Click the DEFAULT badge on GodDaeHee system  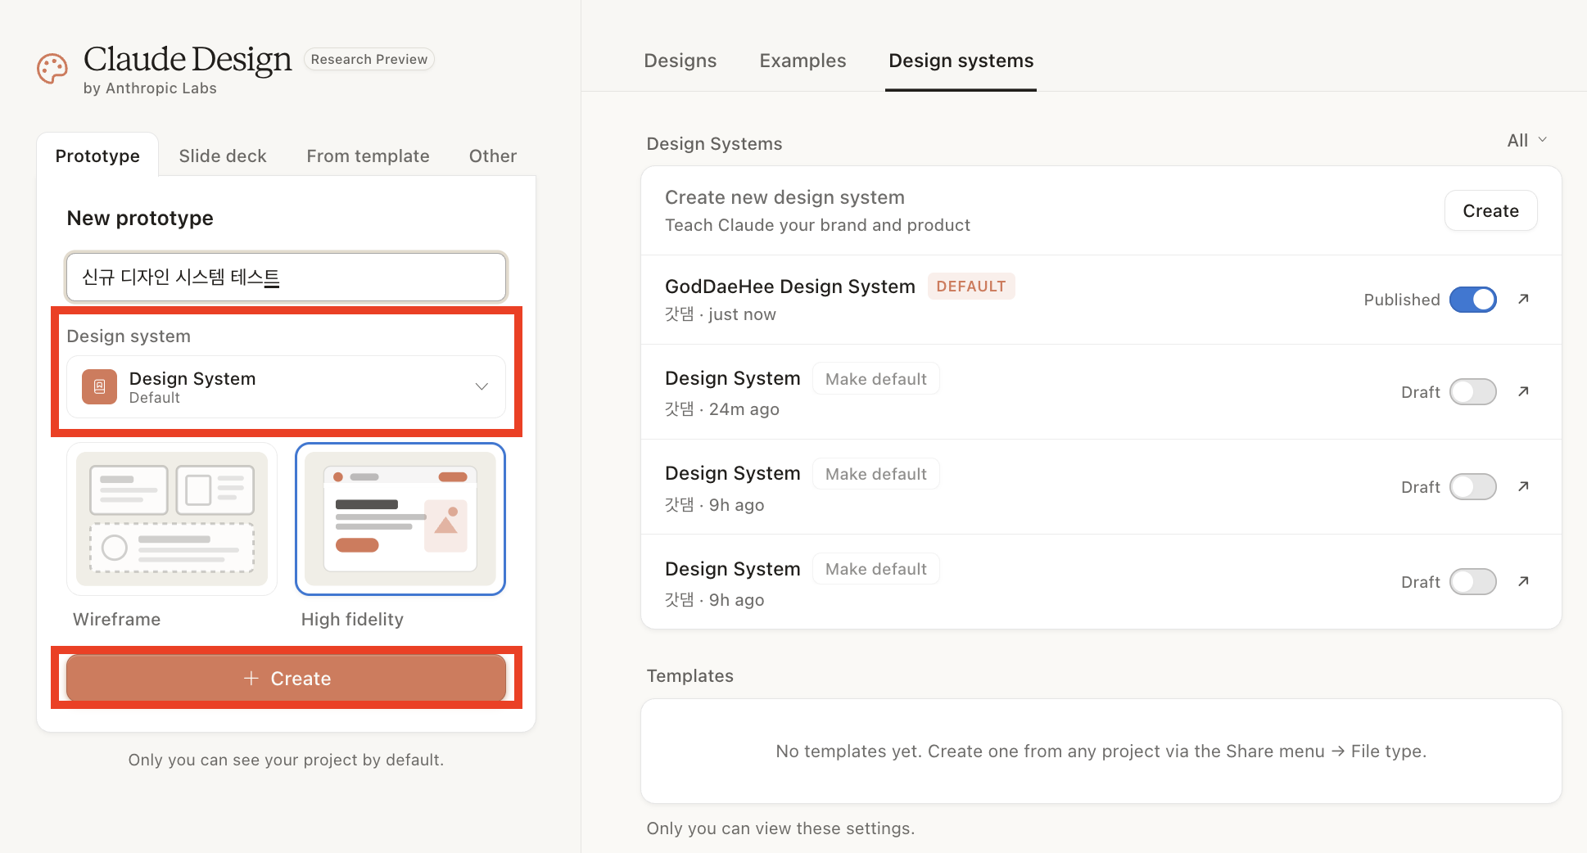[x=970, y=287]
